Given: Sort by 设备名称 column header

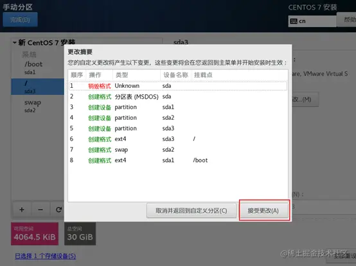Looking at the screenshot, I should coord(176,75).
